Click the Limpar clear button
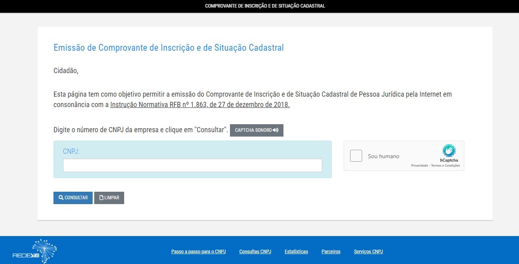The height and width of the screenshot is (264, 519). [109, 198]
